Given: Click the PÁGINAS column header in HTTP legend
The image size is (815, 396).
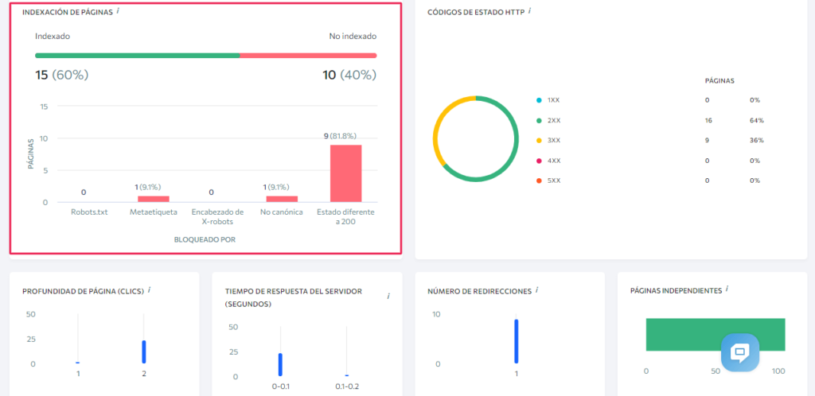Looking at the screenshot, I should point(719,81).
